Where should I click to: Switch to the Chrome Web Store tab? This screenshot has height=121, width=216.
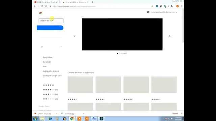pos(75,2)
